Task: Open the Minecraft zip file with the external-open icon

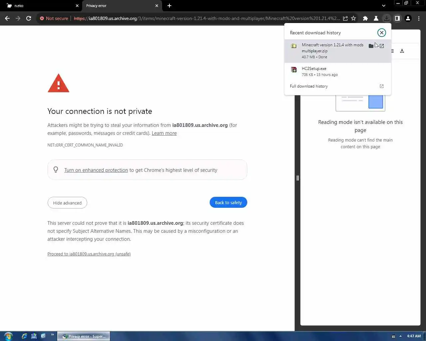Action: click(382, 46)
